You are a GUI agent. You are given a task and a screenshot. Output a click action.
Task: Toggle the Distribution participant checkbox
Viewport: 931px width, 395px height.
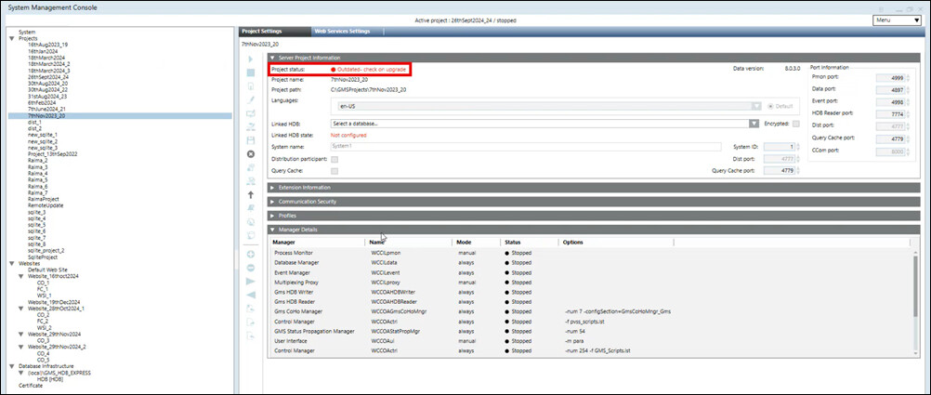coord(334,159)
